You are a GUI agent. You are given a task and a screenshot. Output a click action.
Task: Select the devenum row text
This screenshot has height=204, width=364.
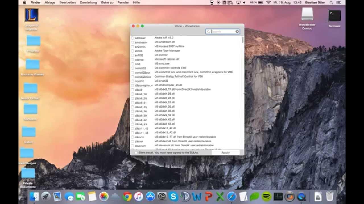140,146
